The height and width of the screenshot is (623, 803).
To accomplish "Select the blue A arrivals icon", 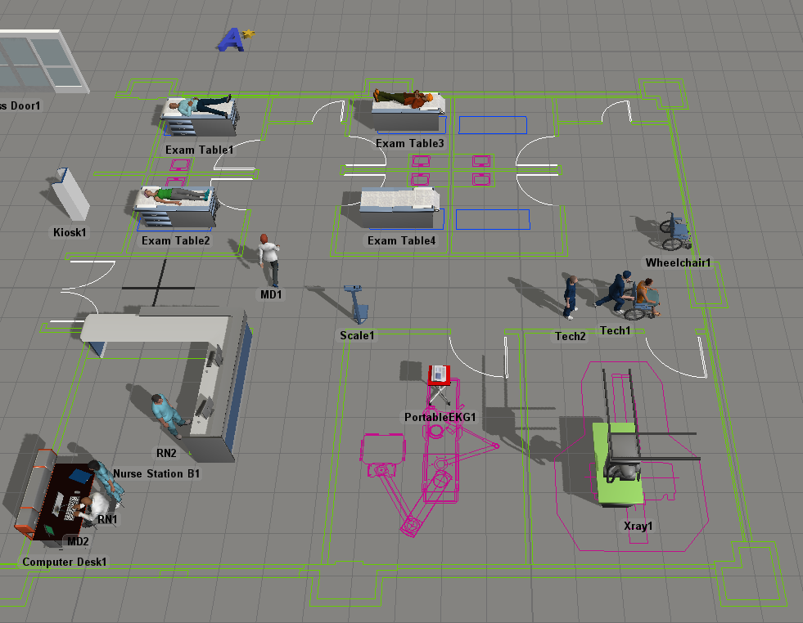I will tap(234, 38).
